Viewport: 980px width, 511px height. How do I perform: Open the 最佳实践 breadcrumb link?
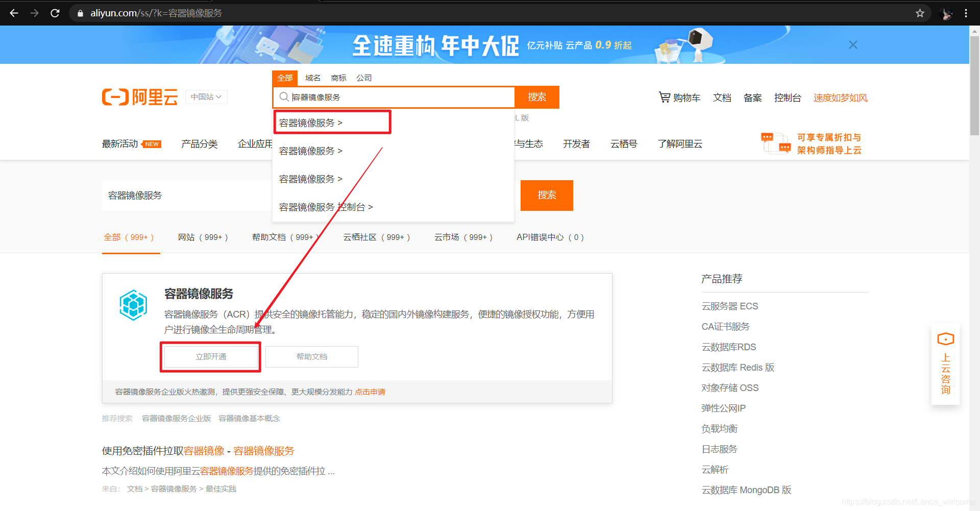pos(221,489)
